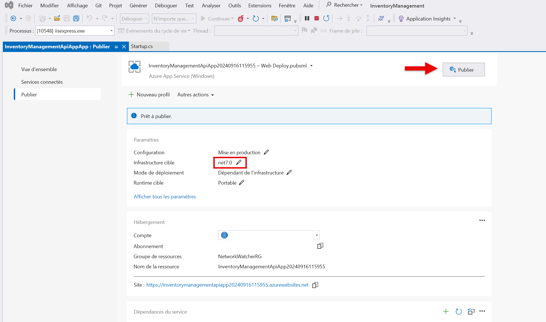Expand the Autres actions dropdown

[195, 95]
